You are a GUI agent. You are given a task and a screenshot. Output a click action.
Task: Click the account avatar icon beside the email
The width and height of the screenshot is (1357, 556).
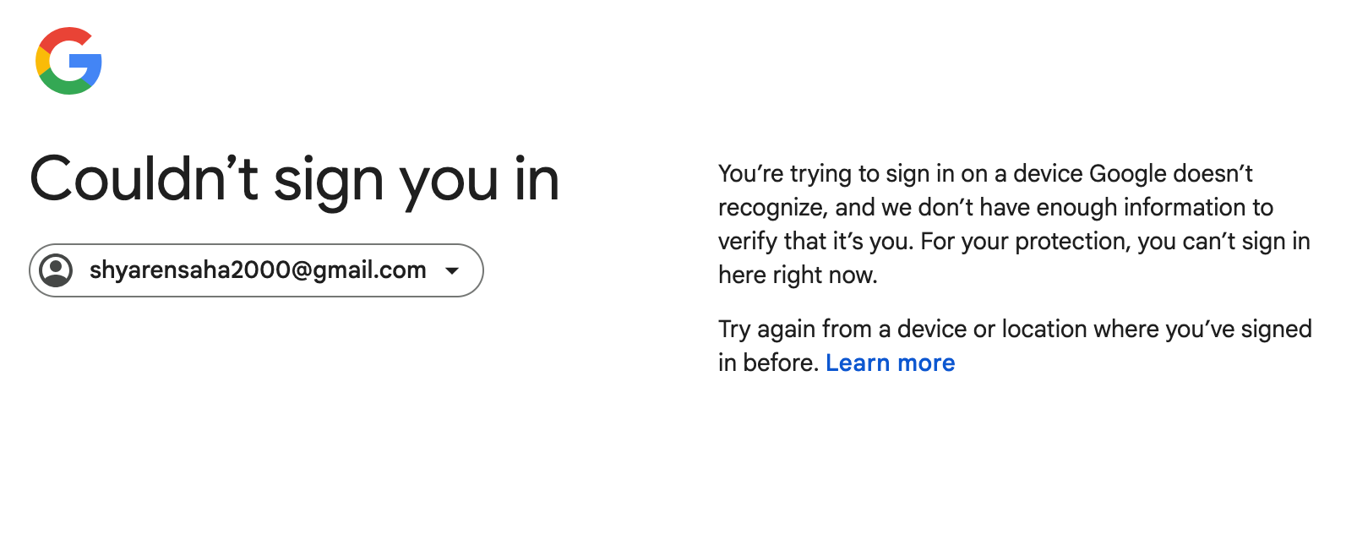click(x=57, y=270)
